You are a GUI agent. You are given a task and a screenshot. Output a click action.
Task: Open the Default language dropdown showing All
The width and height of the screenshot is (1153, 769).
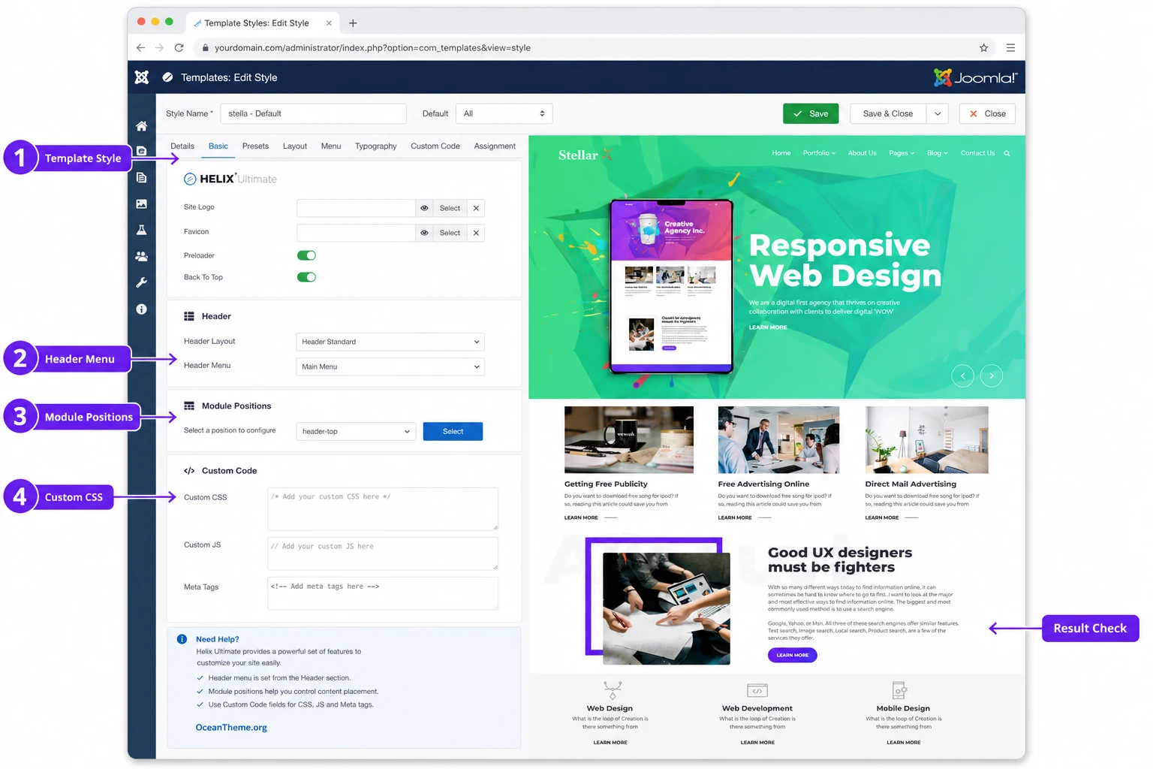504,113
